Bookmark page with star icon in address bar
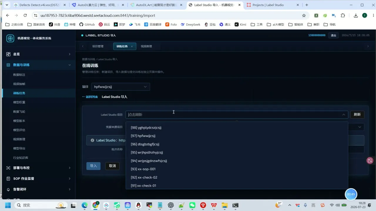 [304, 16]
